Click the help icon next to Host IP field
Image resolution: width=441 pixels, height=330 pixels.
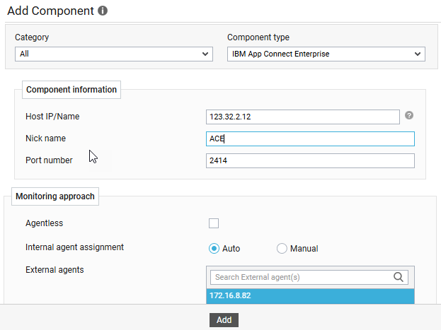pyautogui.click(x=408, y=116)
